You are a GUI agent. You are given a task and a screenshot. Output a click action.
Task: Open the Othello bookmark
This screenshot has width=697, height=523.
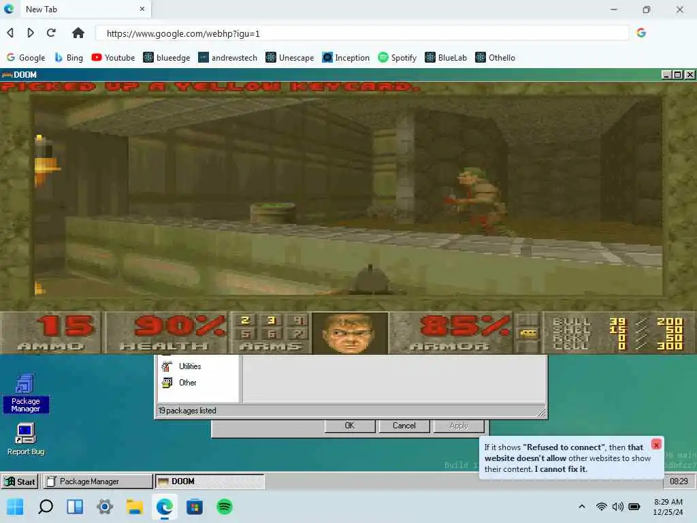tap(496, 57)
